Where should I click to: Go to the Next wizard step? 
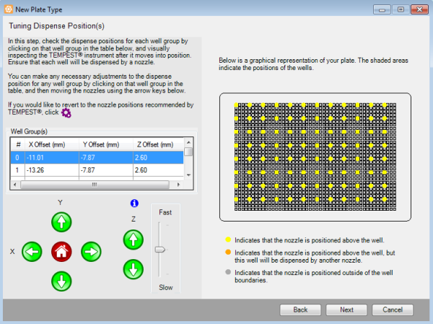coord(346,309)
